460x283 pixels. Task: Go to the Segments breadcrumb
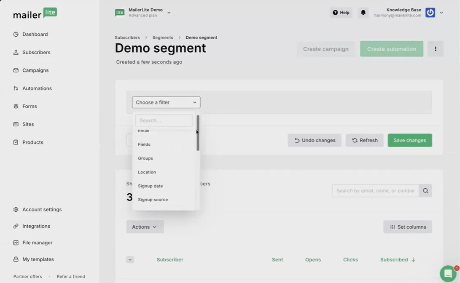click(162, 37)
